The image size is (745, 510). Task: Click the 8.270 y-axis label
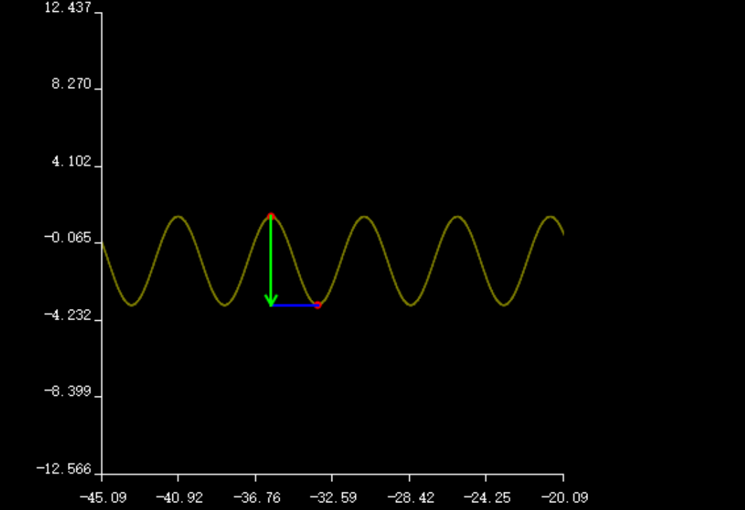click(71, 85)
